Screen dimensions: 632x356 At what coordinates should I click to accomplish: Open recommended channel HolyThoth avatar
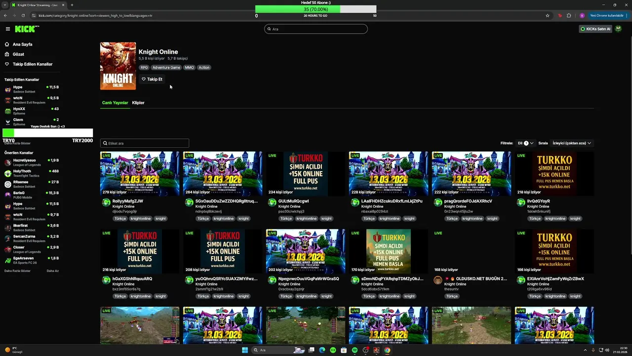click(8, 174)
